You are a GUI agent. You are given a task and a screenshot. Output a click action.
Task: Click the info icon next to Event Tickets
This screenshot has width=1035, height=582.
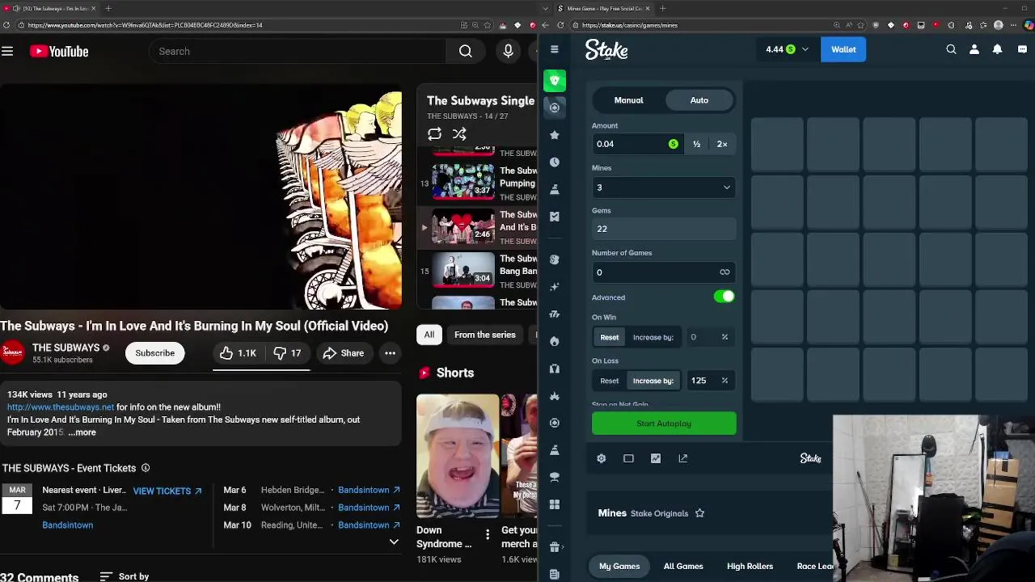pos(146,468)
